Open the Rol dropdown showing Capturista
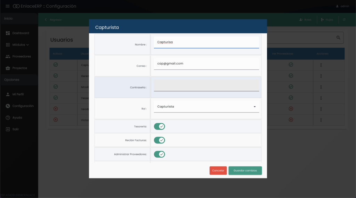Image resolution: width=356 pixels, height=198 pixels. tap(206, 107)
